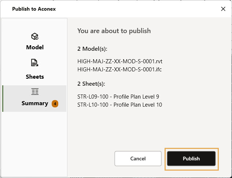232x178 pixels.
Task: Cancel the publish operation
Action: point(138,159)
